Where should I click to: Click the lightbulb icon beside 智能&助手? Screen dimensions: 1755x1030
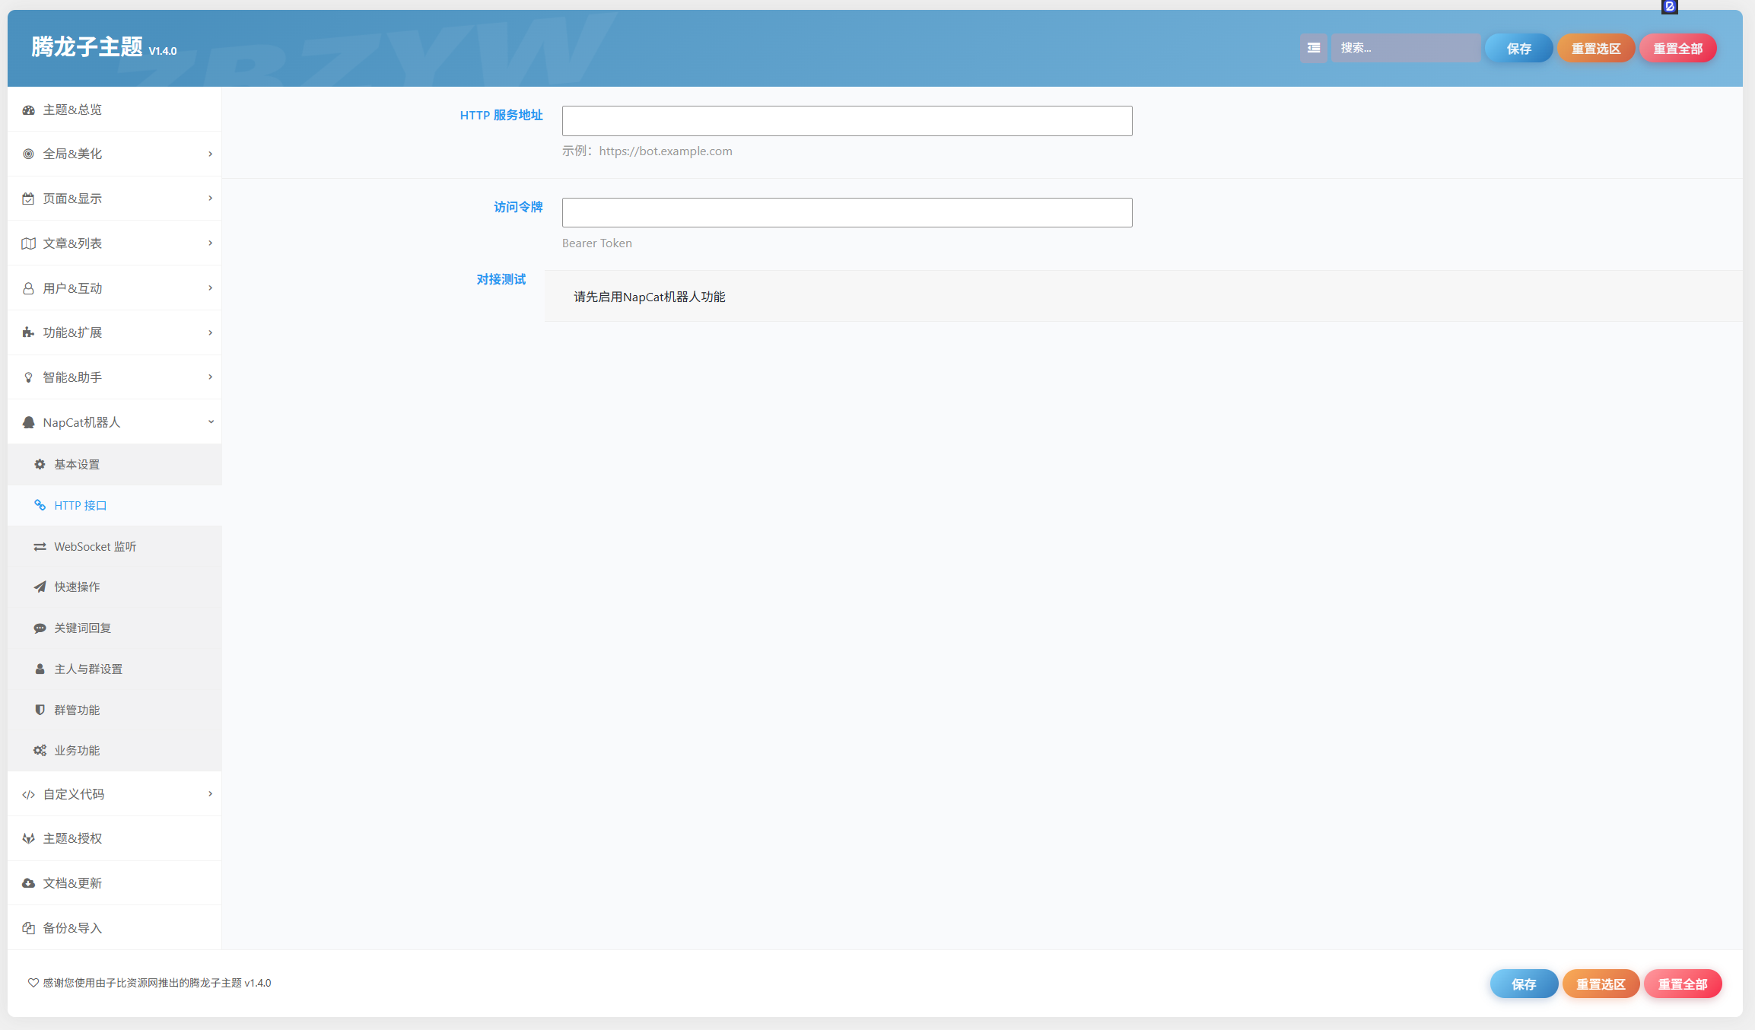pos(28,378)
